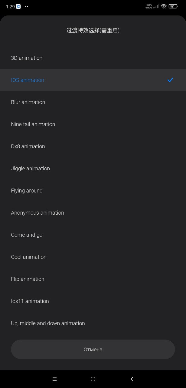Select Jiggle animation
Image resolution: width=186 pixels, height=388 pixels.
(93, 169)
